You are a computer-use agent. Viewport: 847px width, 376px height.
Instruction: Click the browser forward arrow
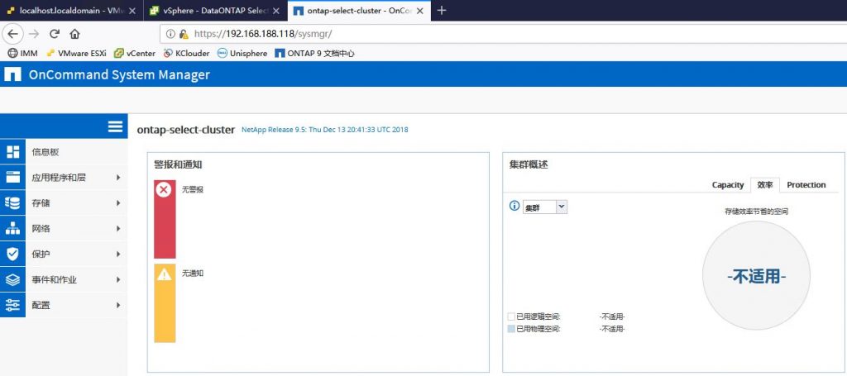pos(34,34)
